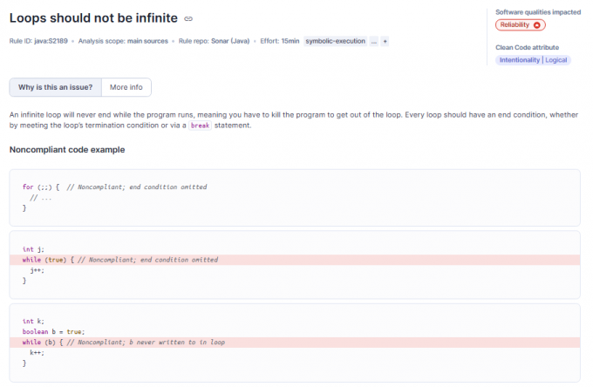
Task: Click the Logical attribute label
Action: click(557, 60)
